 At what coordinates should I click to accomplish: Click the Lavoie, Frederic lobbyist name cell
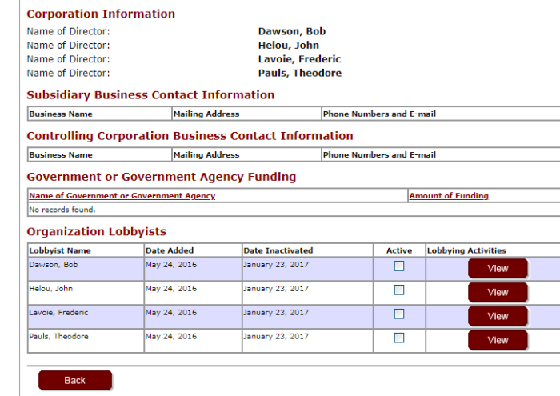point(86,317)
